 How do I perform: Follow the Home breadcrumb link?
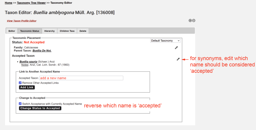pos(8,3)
